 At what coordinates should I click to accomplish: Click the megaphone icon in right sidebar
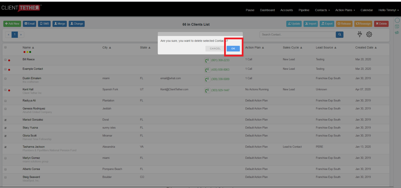397,32
